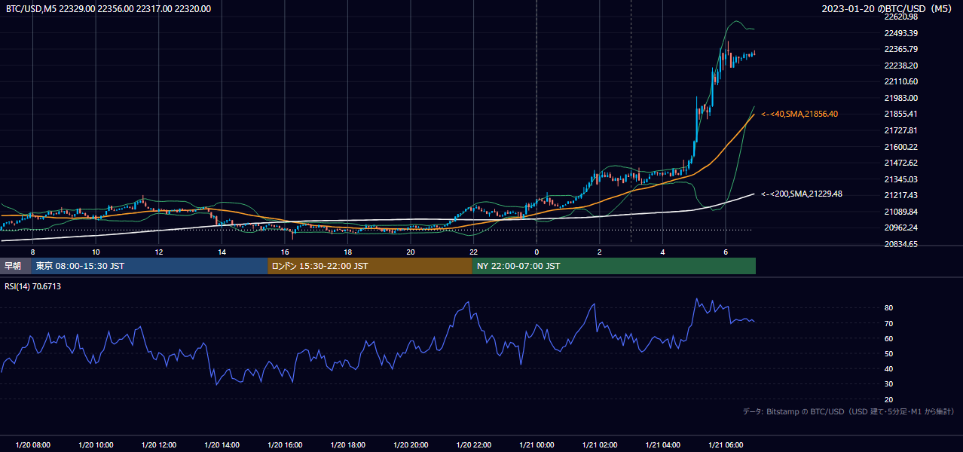Click RSI scale value 40
The height and width of the screenshot is (452, 963).
tap(889, 368)
